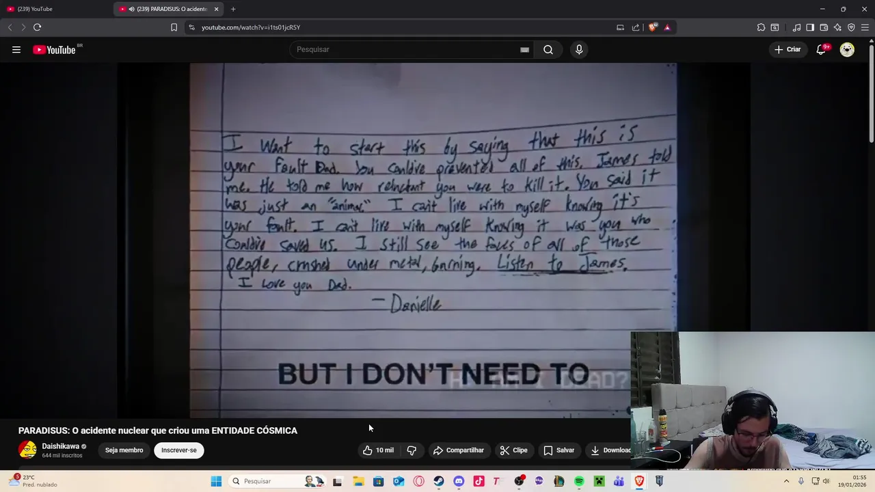Click the Windows taskbar search box
Image resolution: width=875 pixels, height=492 pixels.
point(277,481)
